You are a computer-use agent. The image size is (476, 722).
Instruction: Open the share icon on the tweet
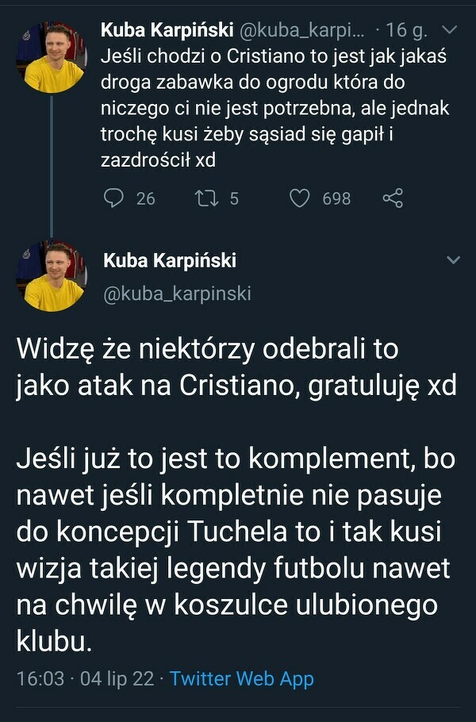pyautogui.click(x=393, y=198)
